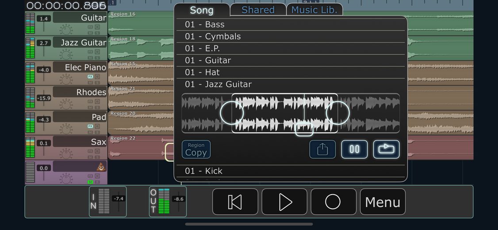The width and height of the screenshot is (498, 230).
Task: Select Region 22 on the Sax track
Action: (x=141, y=147)
